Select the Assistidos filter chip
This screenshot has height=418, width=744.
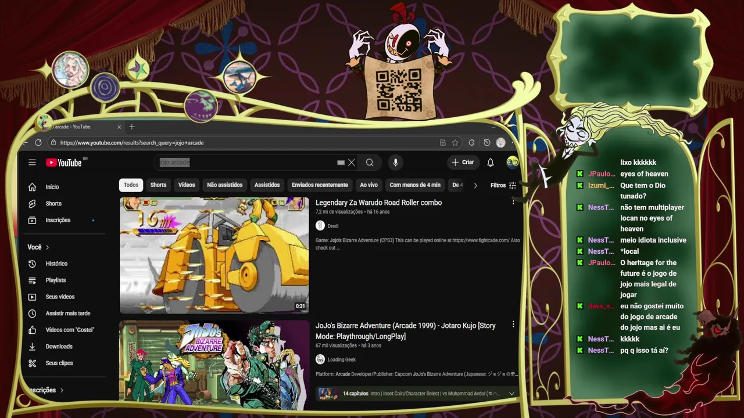[x=267, y=185]
